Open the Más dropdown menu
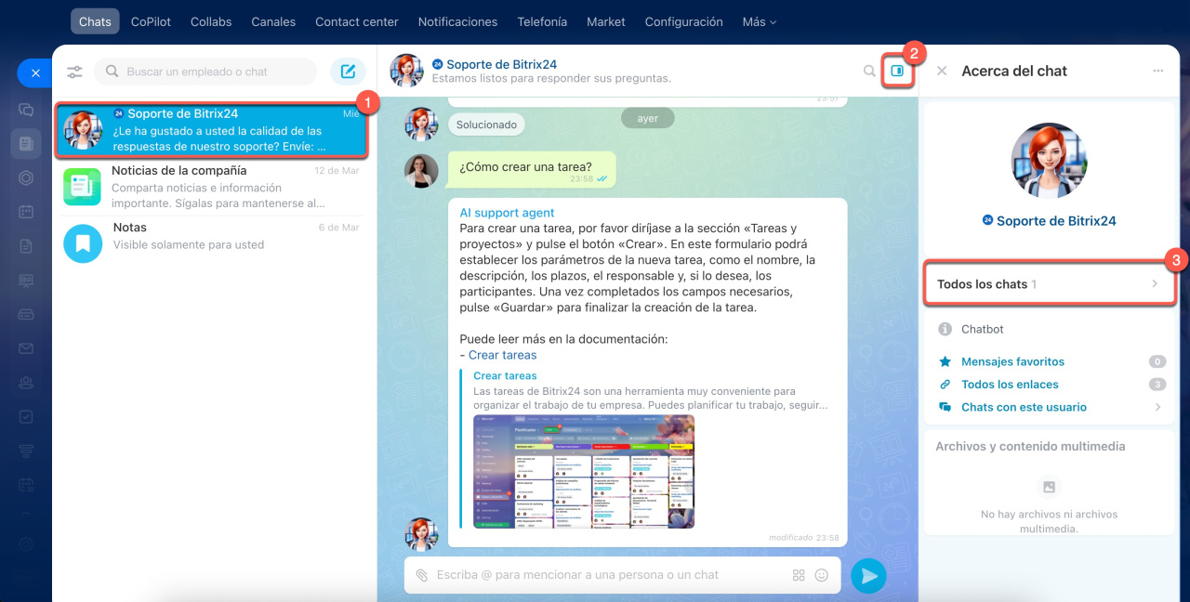 759,21
